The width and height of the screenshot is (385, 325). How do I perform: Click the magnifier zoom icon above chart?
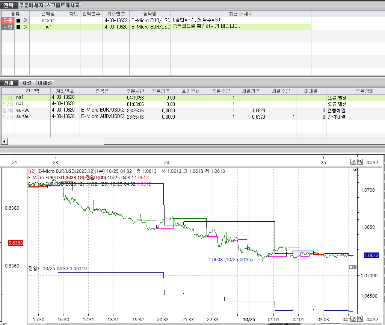(x=360, y=162)
